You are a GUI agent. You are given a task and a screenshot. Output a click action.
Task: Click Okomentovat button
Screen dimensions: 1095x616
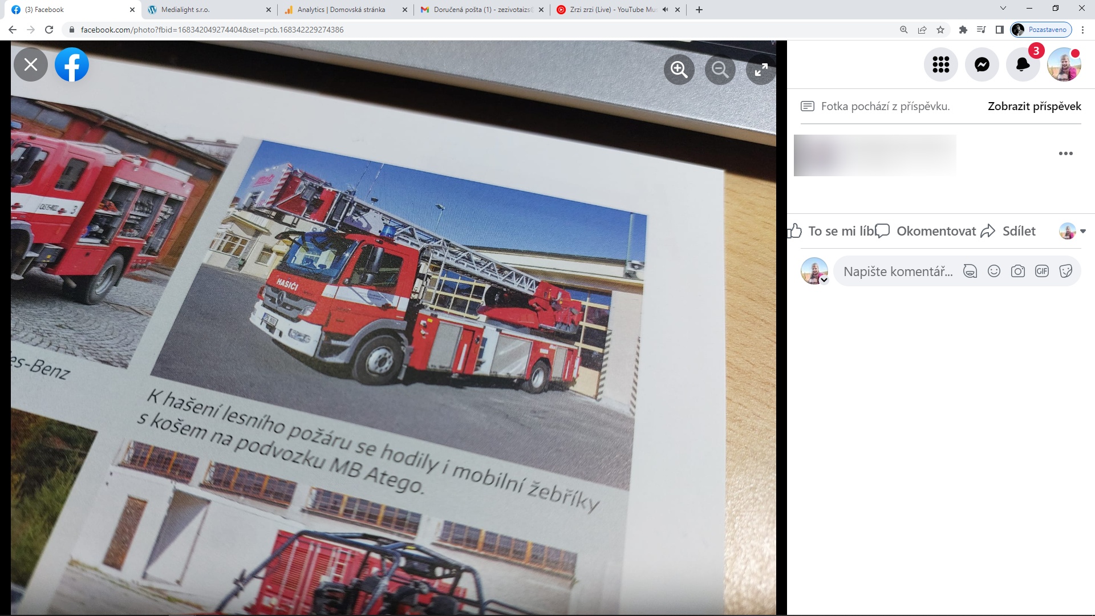tap(926, 231)
